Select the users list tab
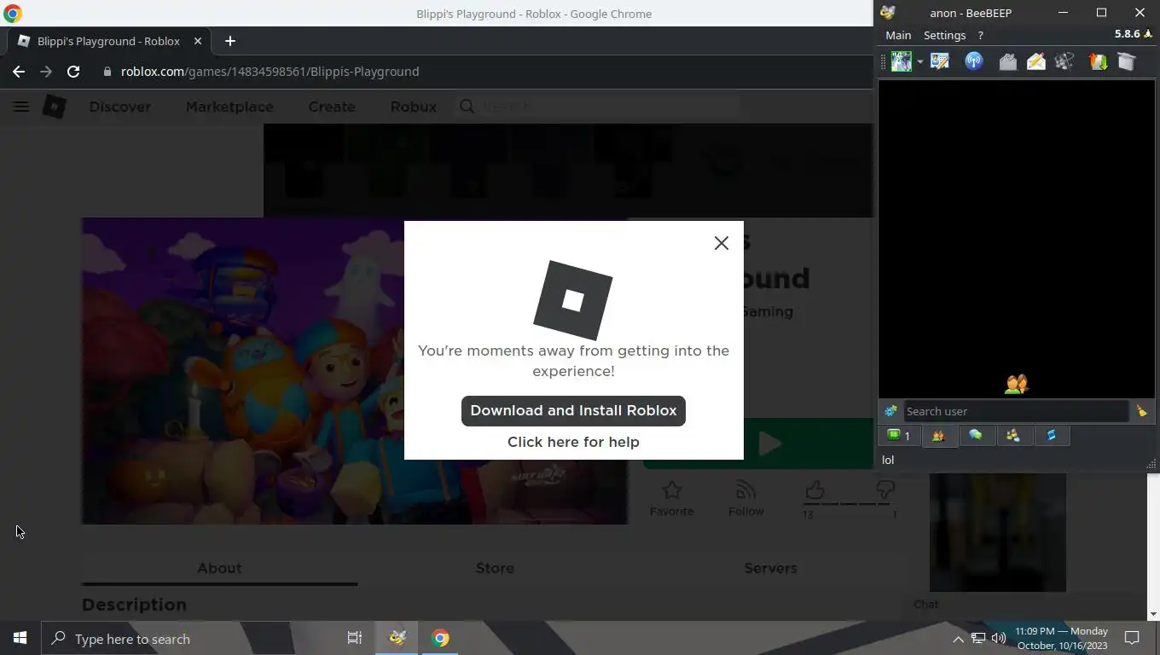The image size is (1160, 655). [938, 436]
